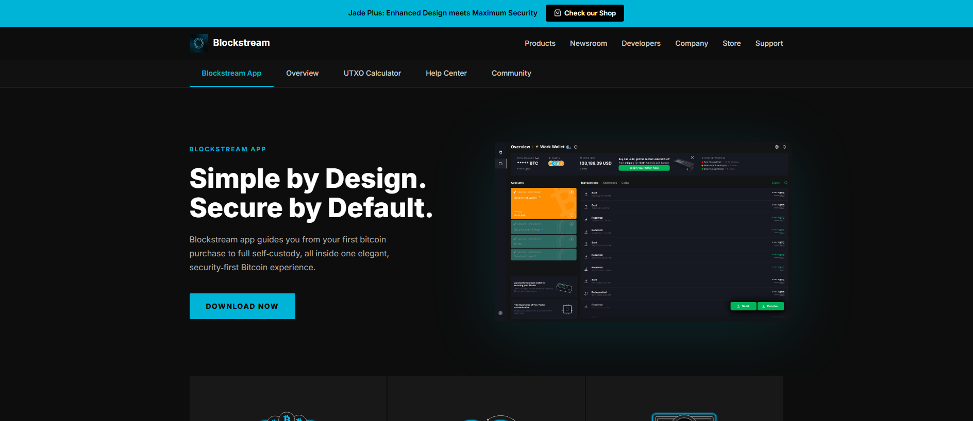Open the Developers menu
The width and height of the screenshot is (973, 421).
pyautogui.click(x=641, y=43)
